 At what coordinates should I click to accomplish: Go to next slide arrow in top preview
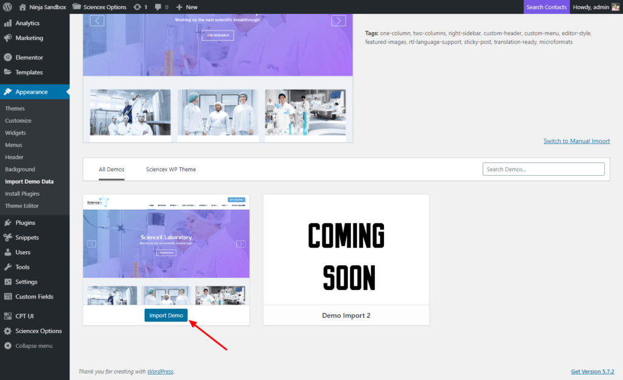click(x=338, y=21)
